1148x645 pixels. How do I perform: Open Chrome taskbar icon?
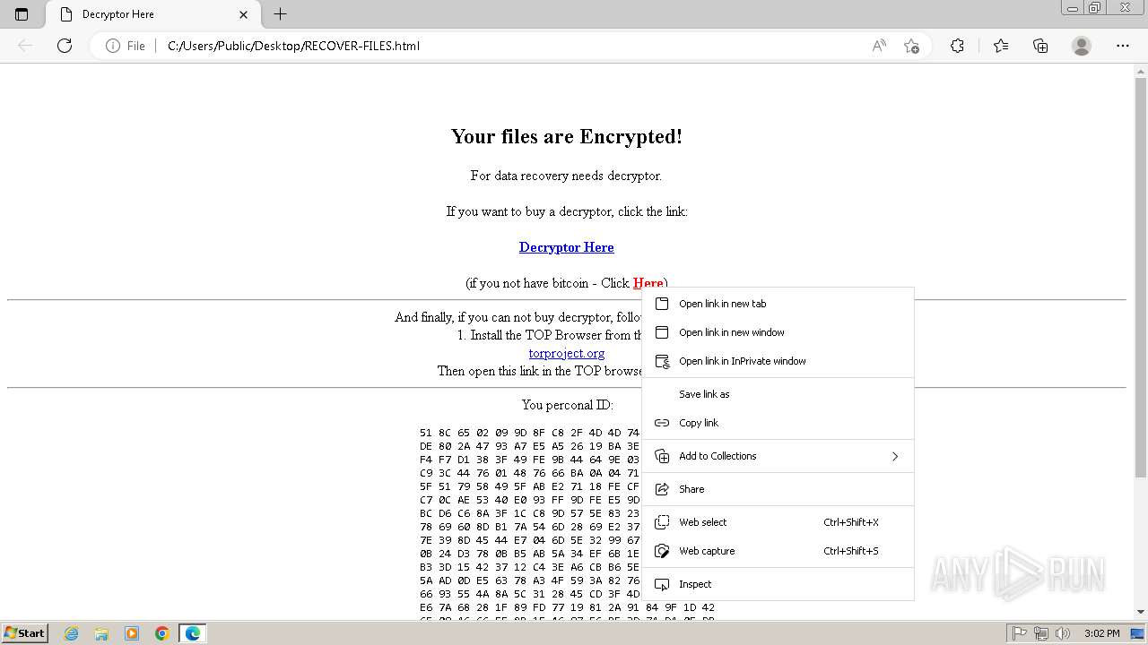coord(162,633)
